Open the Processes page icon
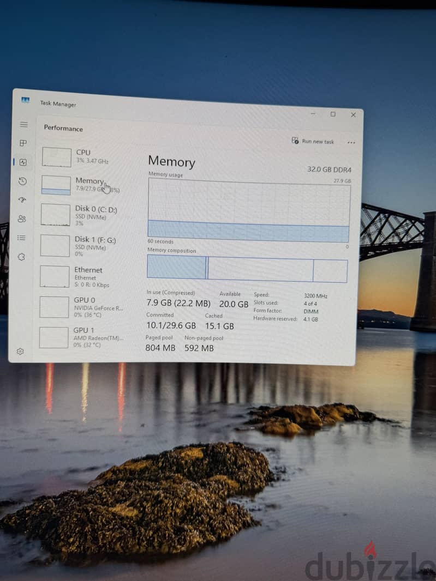The height and width of the screenshot is (581, 436). pyautogui.click(x=23, y=143)
